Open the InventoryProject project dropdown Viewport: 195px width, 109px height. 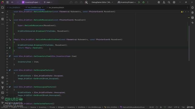click(x=31, y=2)
